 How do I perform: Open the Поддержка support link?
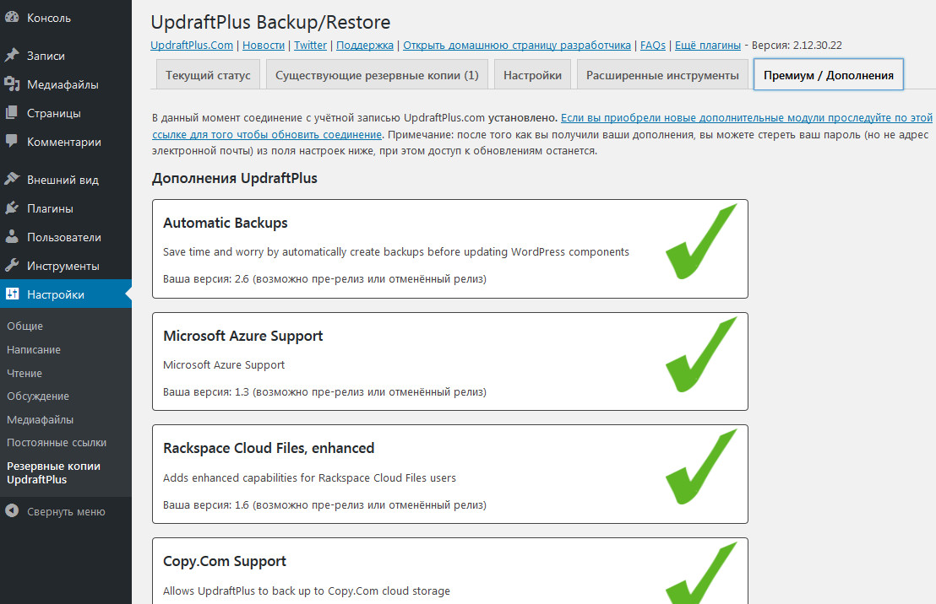pos(365,46)
